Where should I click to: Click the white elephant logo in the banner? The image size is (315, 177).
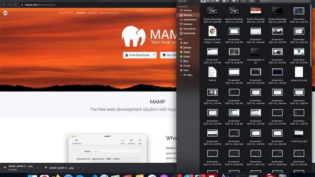tap(133, 36)
